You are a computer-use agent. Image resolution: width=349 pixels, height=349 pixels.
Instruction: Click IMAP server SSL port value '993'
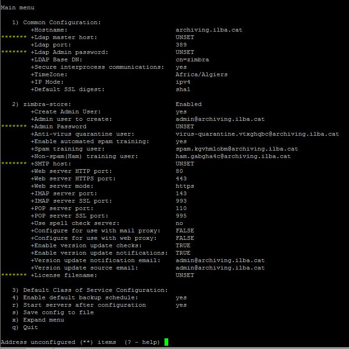click(x=181, y=201)
